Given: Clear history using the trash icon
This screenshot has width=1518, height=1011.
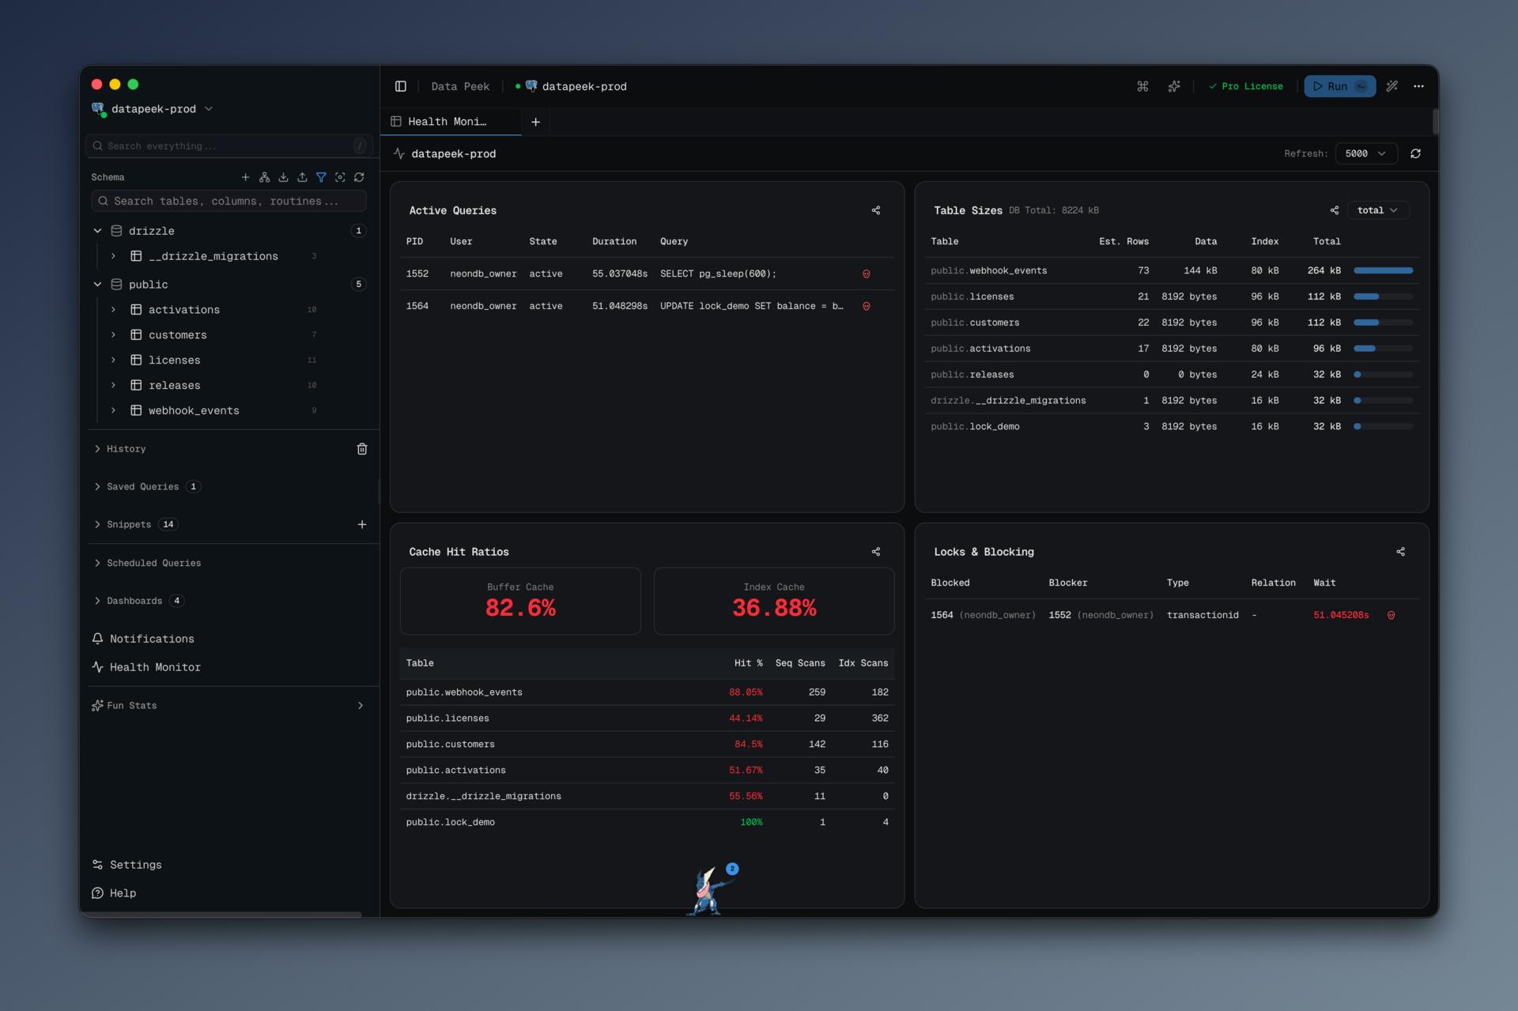Looking at the screenshot, I should (x=362, y=448).
